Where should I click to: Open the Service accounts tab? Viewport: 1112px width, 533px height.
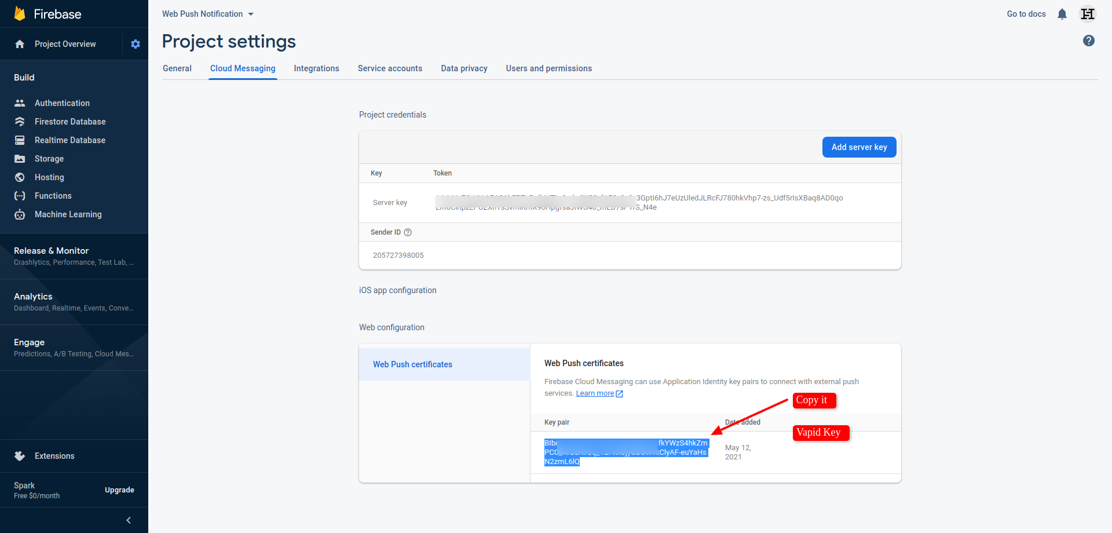390,68
